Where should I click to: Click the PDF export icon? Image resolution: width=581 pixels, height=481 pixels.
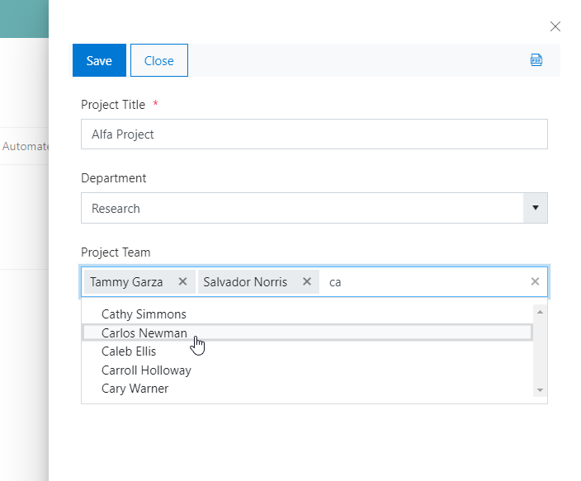point(536,60)
